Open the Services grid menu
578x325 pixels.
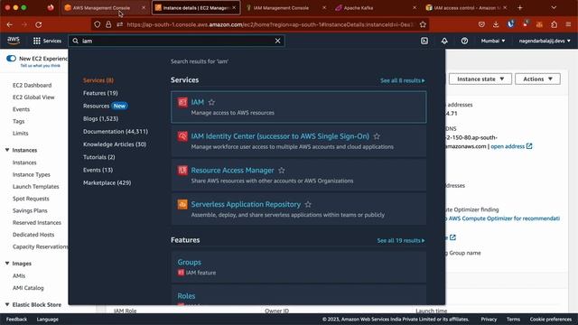tap(47, 41)
